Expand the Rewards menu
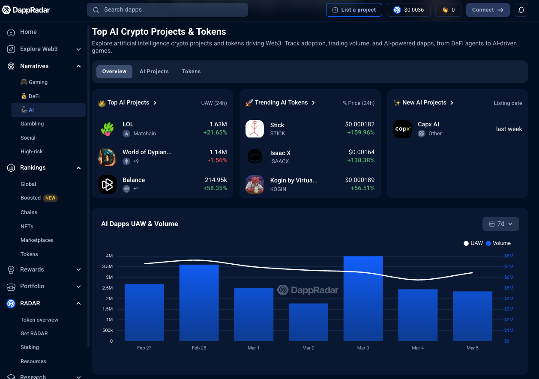The width and height of the screenshot is (539, 379). [78, 270]
